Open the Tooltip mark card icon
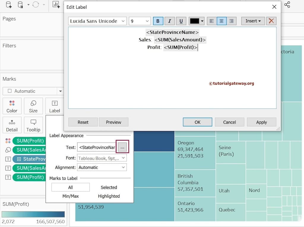Viewport: 304px width, 227px height. (x=33, y=125)
